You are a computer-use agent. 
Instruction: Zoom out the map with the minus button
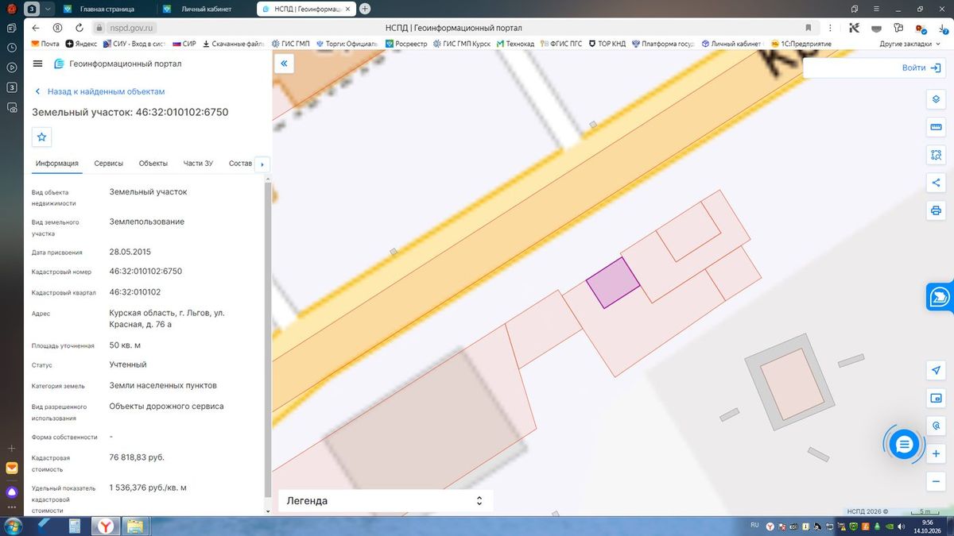click(936, 481)
